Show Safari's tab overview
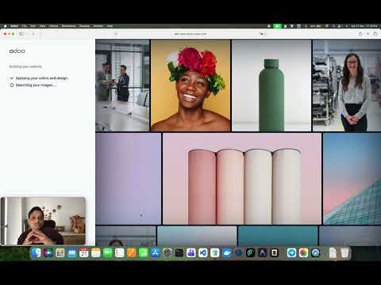The height and width of the screenshot is (285, 381). tap(375, 34)
